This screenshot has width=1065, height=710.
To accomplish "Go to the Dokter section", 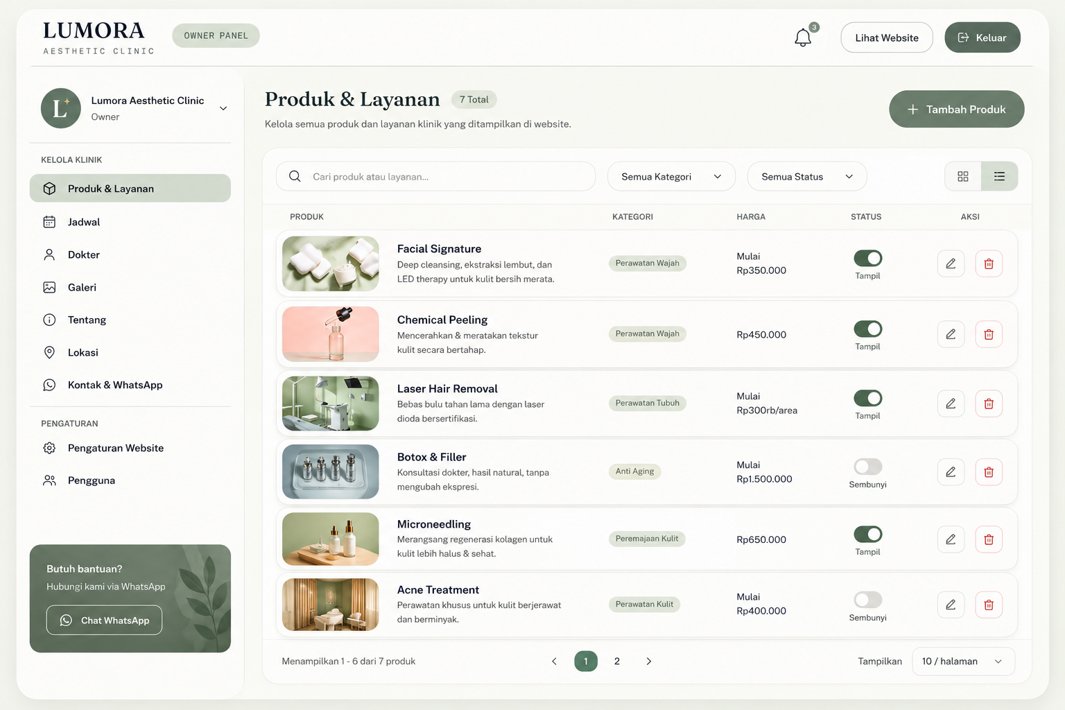I will (x=130, y=254).
